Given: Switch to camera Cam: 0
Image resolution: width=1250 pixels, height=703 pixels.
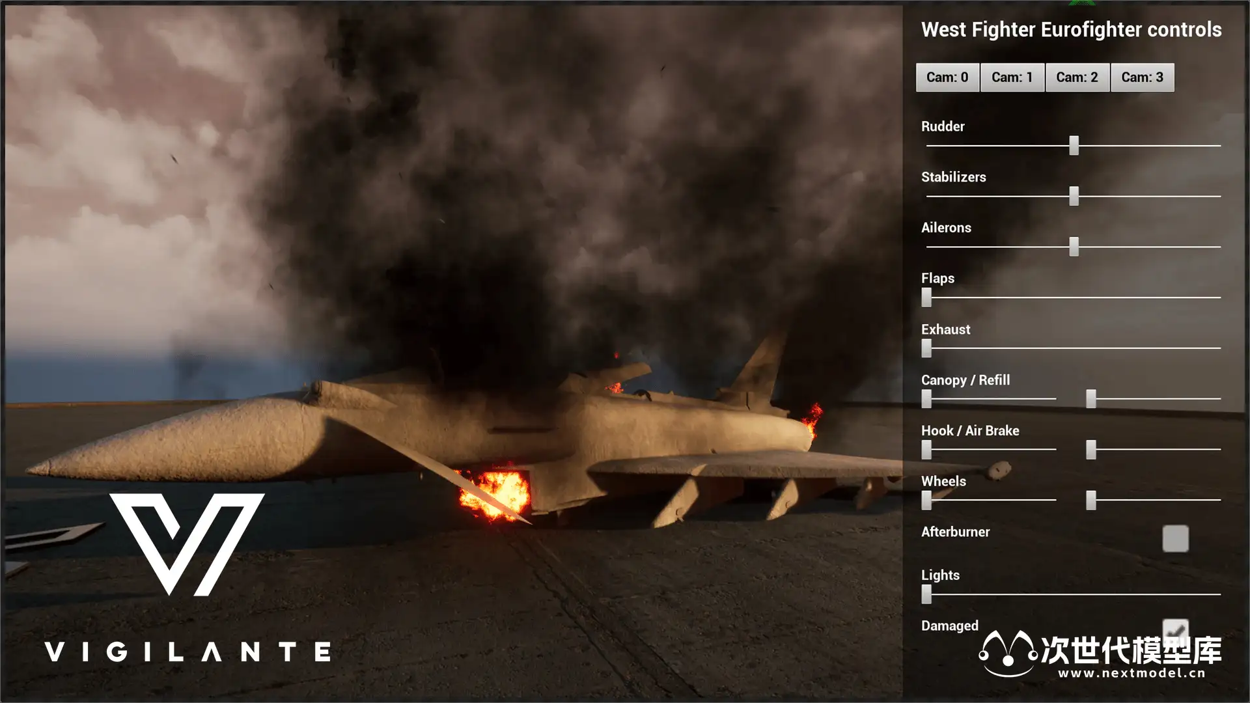Looking at the screenshot, I should tap(947, 77).
